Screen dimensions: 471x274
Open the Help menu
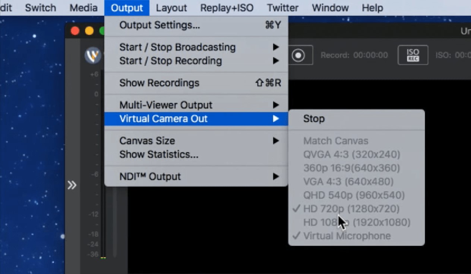372,7
